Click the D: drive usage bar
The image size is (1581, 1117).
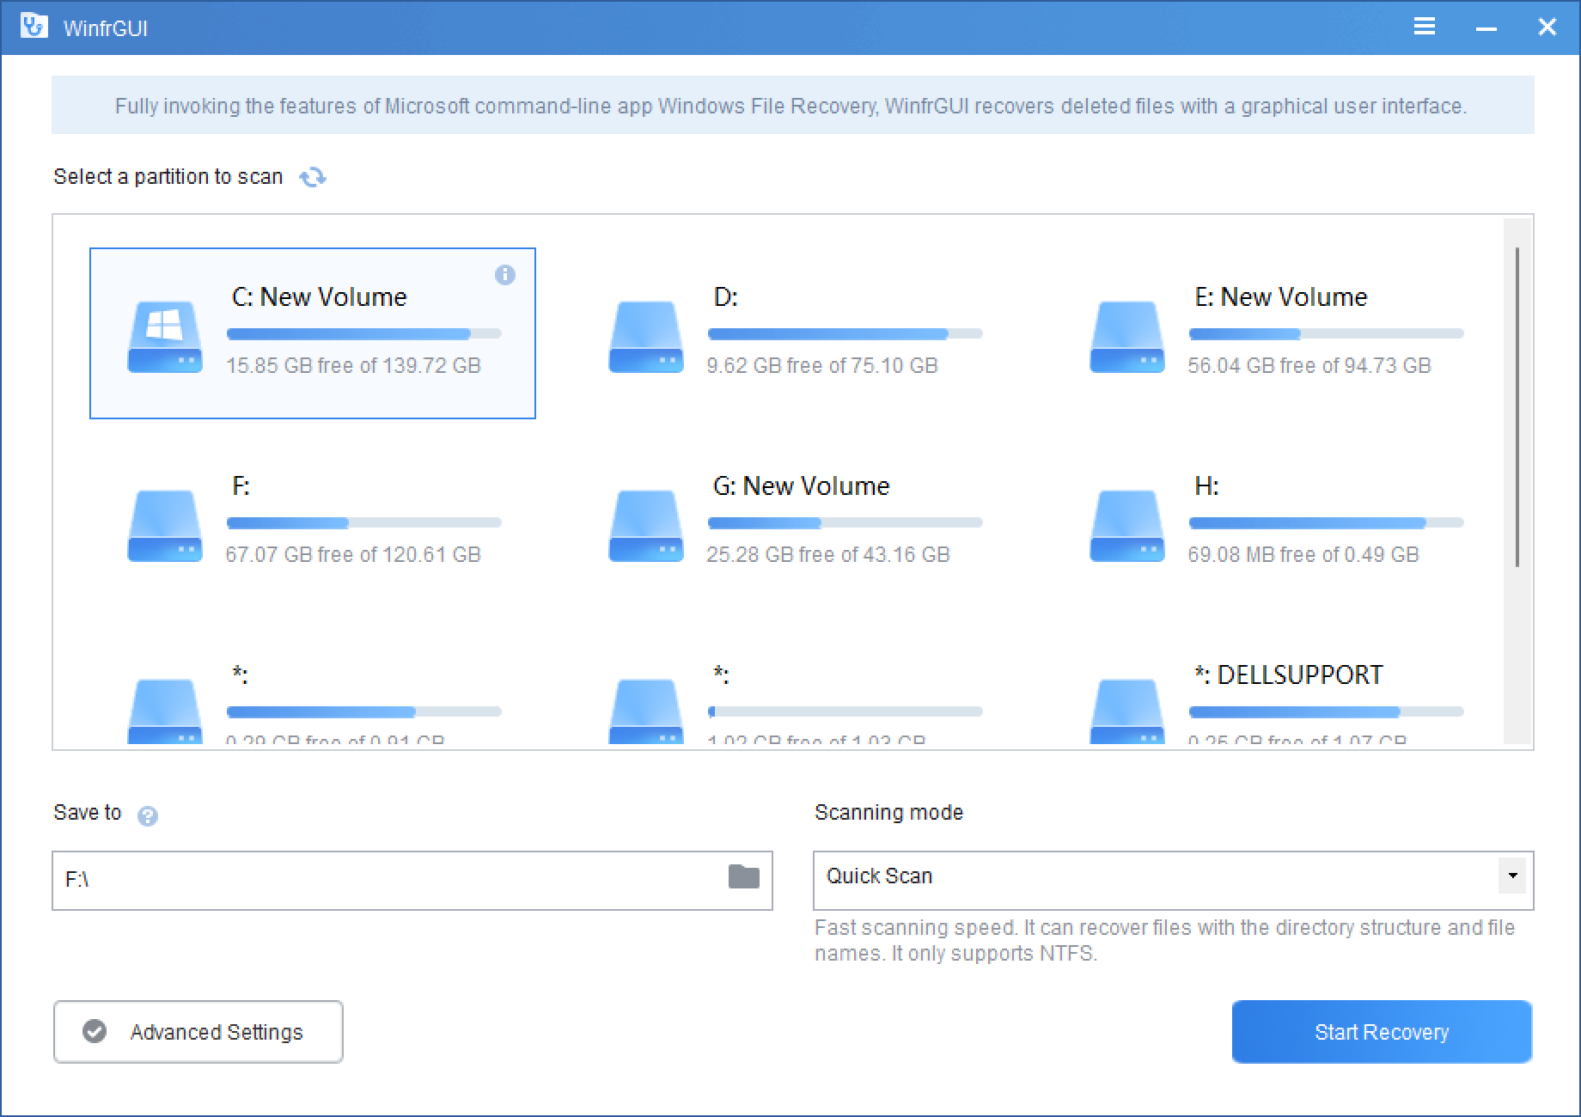[x=845, y=333]
